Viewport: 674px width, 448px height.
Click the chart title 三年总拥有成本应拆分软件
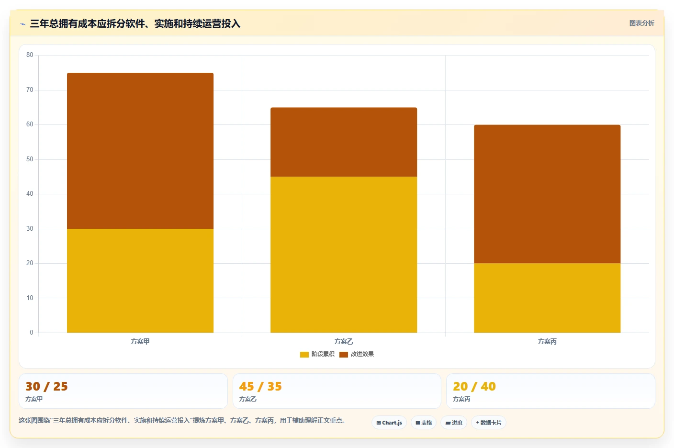click(x=135, y=23)
